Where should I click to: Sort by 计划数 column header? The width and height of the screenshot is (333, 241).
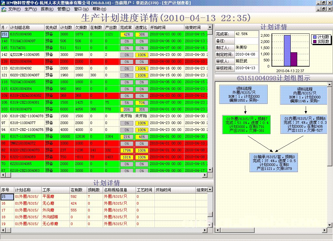(x=66, y=28)
